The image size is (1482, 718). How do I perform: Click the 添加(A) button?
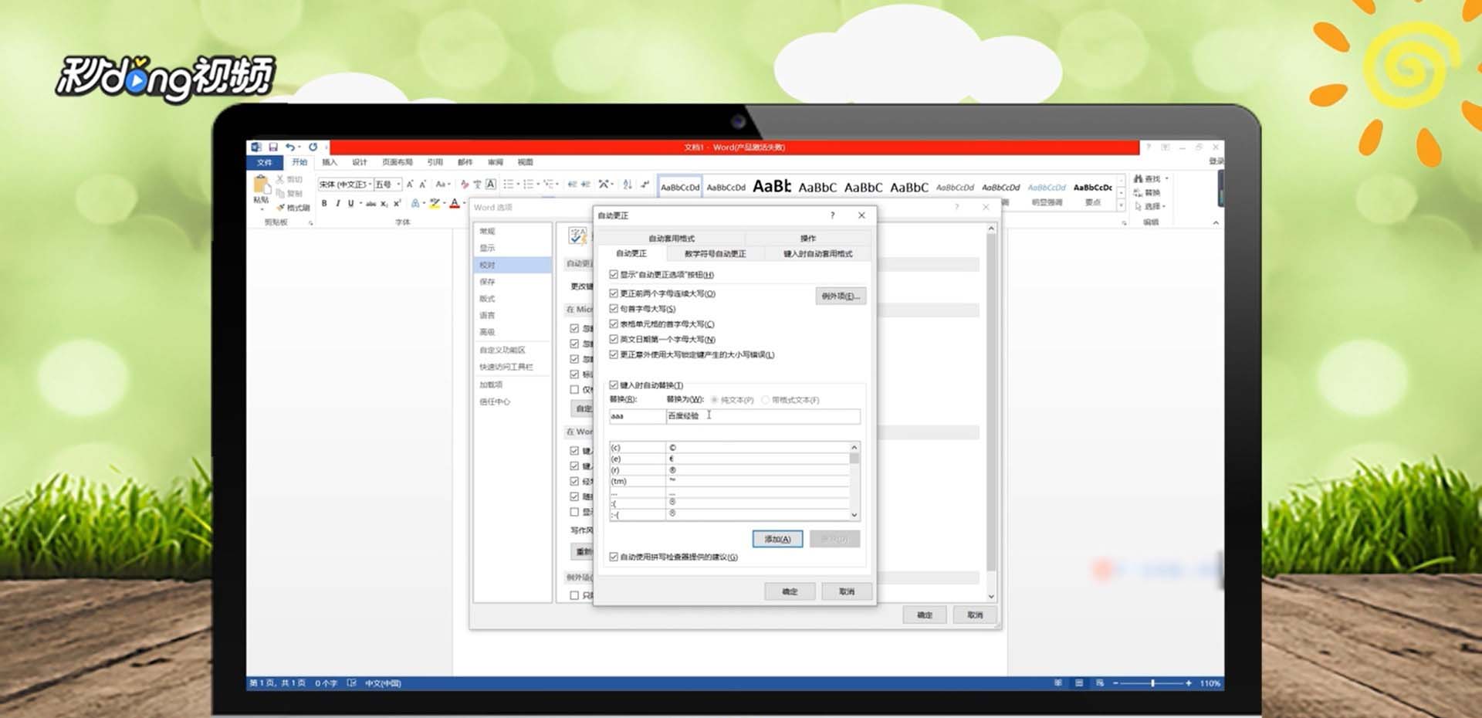[x=777, y=539]
